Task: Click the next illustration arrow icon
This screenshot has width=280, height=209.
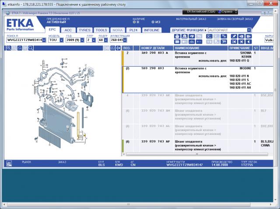Action: coord(248,36)
